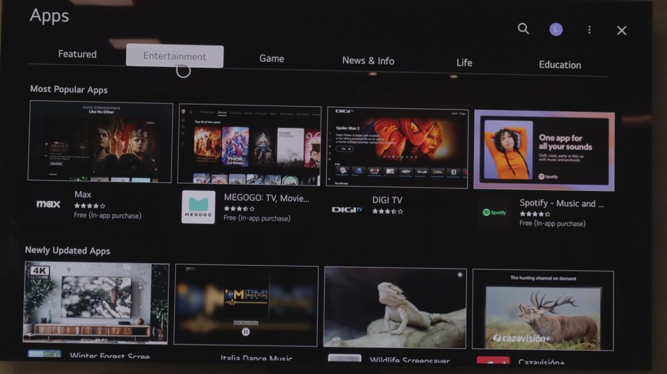
Task: Click the DIGI TV app logo icon
Action: pyautogui.click(x=347, y=209)
